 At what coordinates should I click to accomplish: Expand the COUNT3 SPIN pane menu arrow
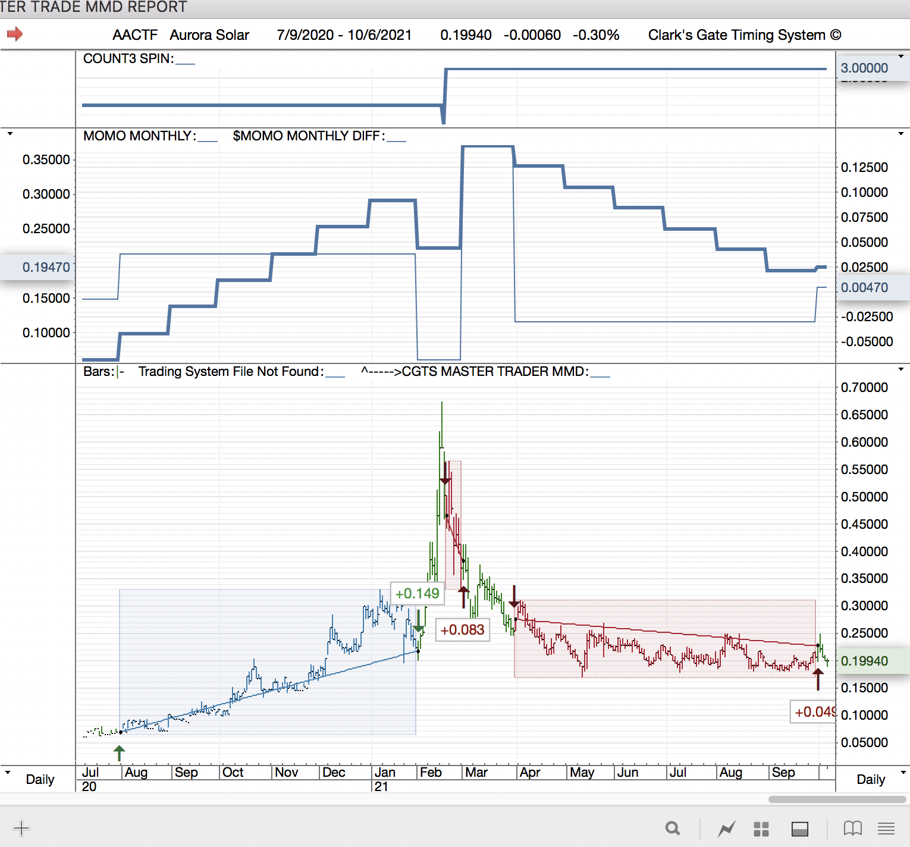tap(901, 57)
